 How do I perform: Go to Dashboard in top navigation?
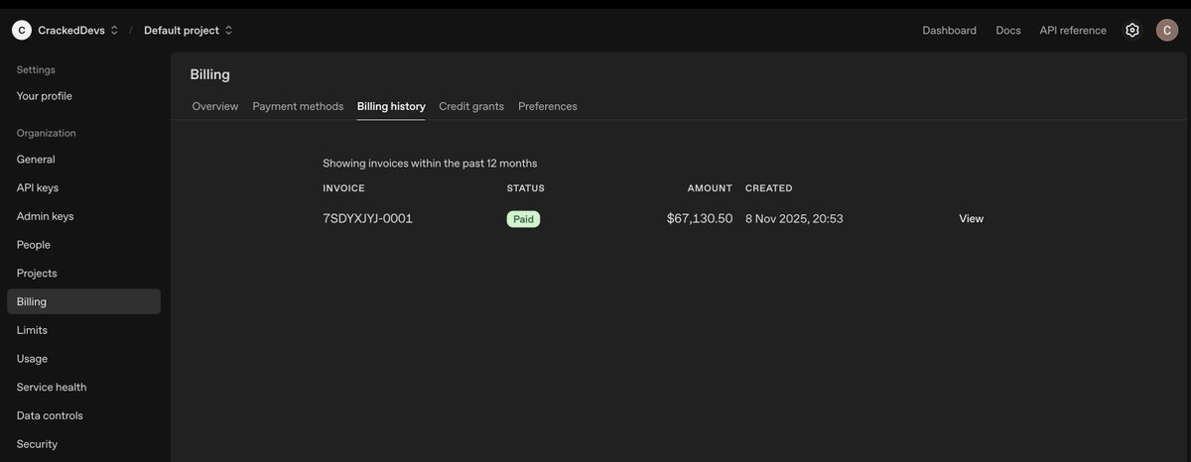click(949, 30)
